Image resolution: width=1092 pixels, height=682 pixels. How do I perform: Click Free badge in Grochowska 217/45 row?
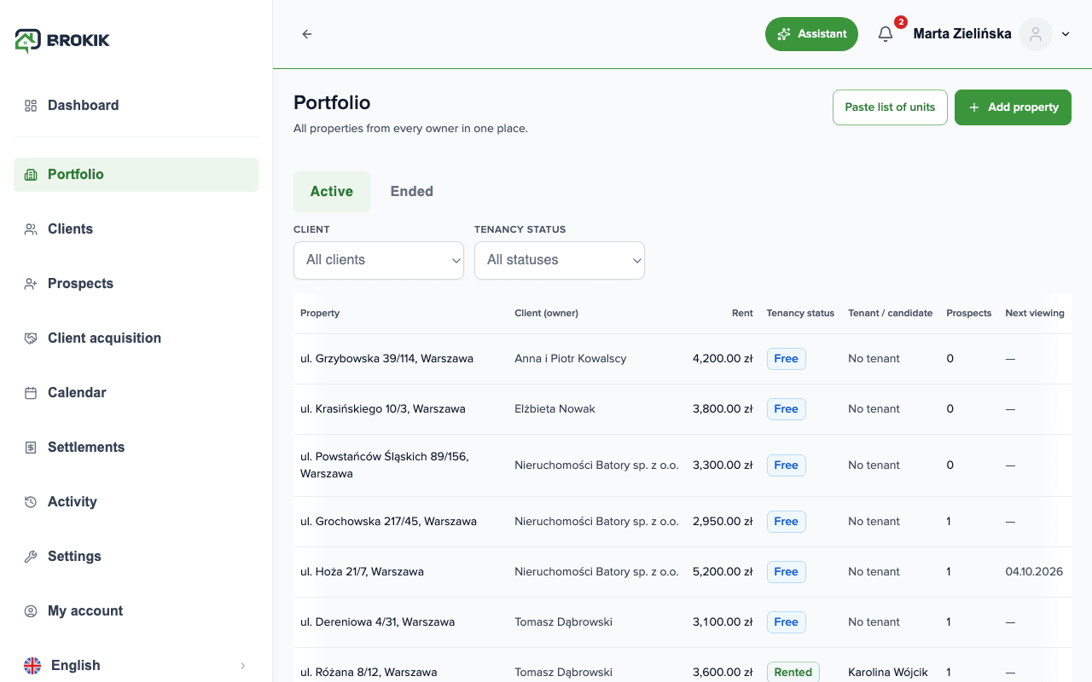(x=786, y=522)
